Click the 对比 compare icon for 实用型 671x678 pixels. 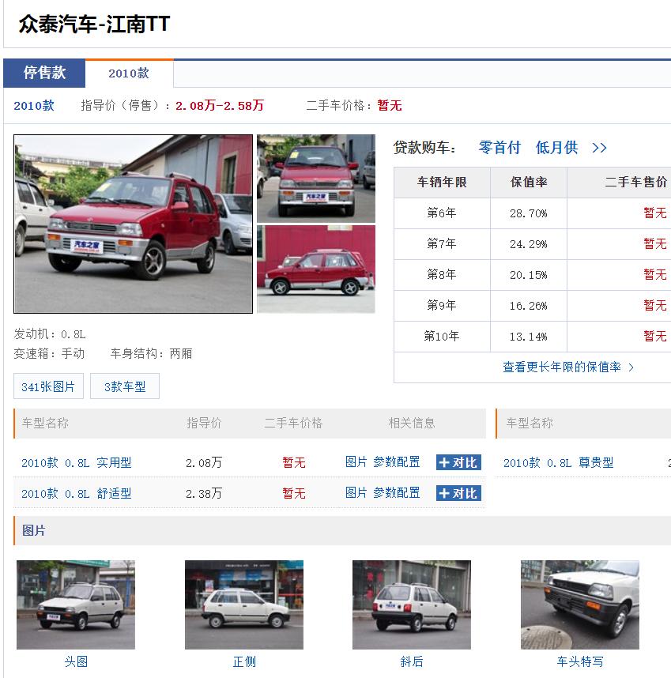click(x=458, y=462)
